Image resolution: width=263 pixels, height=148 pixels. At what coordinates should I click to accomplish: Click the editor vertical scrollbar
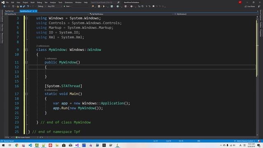pos(258,76)
